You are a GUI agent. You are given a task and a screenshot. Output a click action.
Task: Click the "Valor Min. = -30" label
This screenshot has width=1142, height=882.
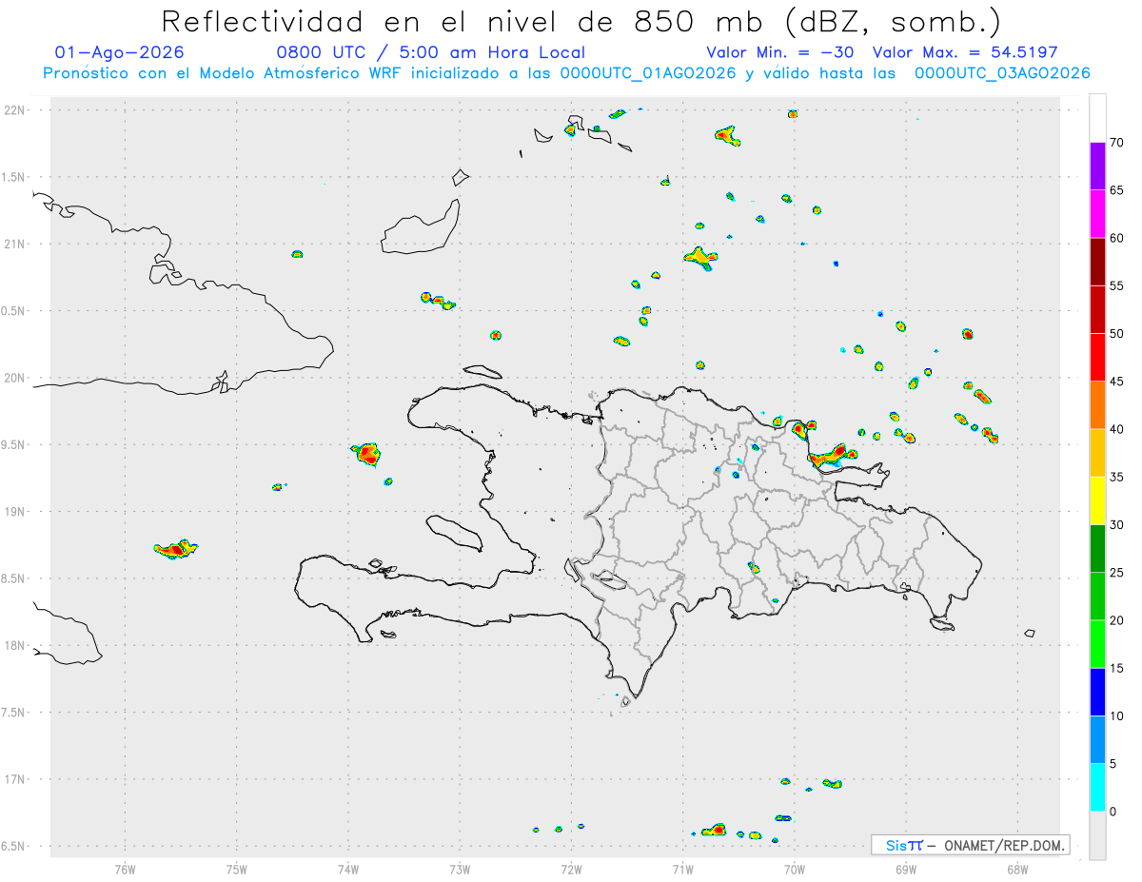[x=780, y=52]
